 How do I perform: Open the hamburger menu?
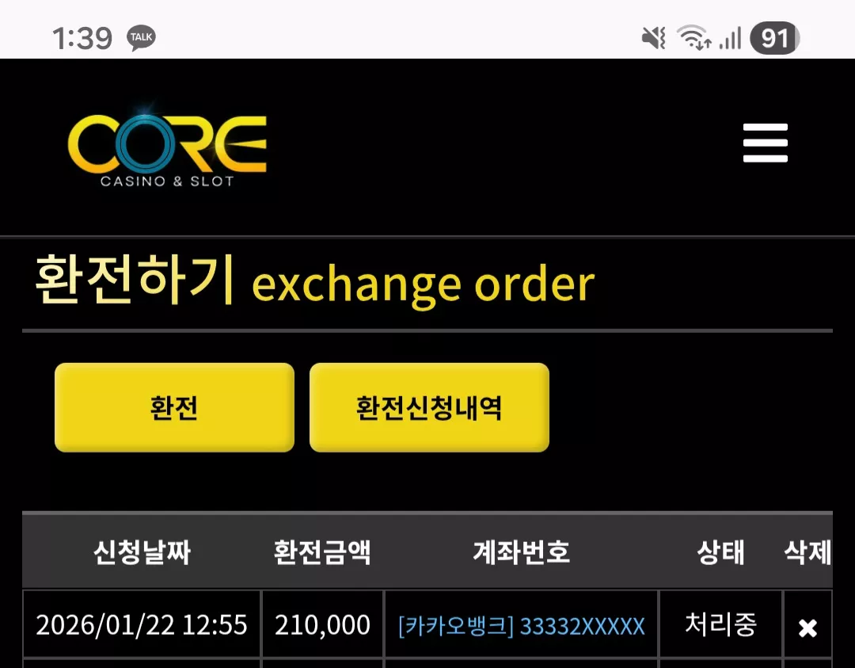point(765,143)
